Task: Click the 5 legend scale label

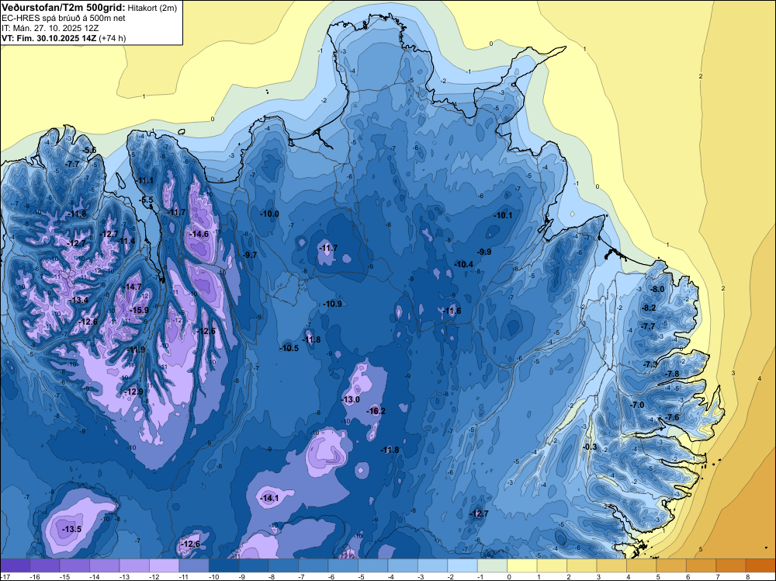Action: (658, 576)
